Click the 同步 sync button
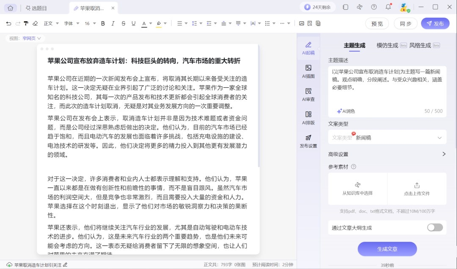The height and width of the screenshot is (269, 457). (405, 24)
